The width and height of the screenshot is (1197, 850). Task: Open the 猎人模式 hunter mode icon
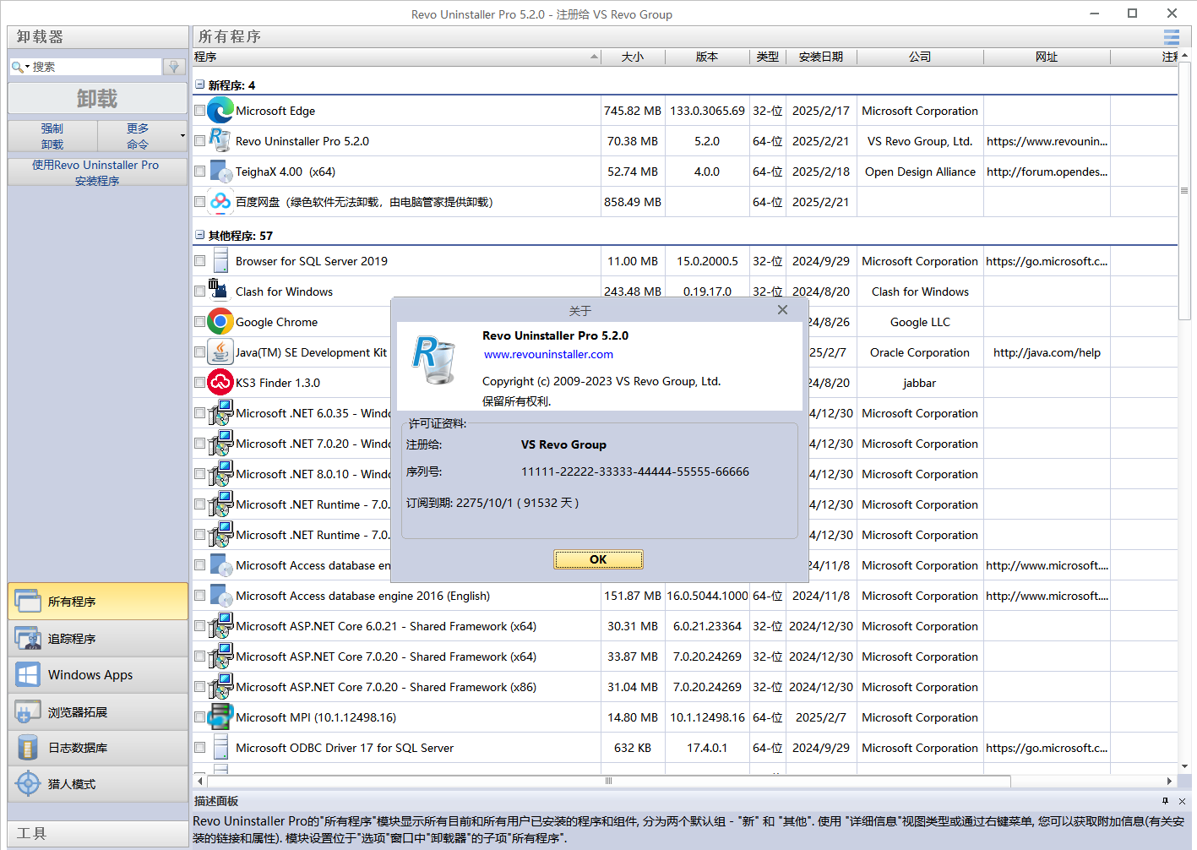click(x=28, y=784)
